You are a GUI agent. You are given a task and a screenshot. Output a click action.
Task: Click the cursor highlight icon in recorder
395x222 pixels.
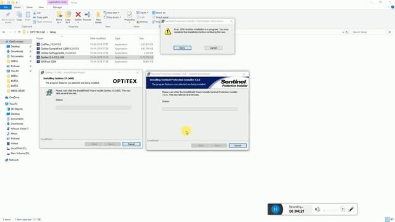click(343, 209)
